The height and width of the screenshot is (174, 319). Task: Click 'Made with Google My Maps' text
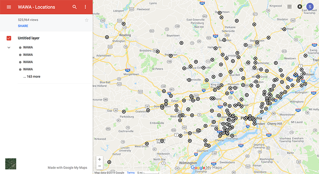[67, 168]
